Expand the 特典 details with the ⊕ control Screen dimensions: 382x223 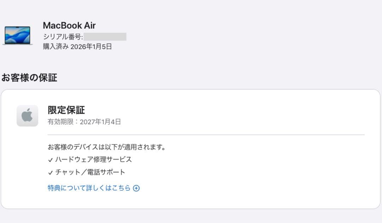137,188
